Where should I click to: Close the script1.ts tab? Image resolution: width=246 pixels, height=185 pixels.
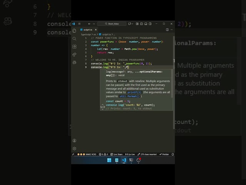(96, 30)
